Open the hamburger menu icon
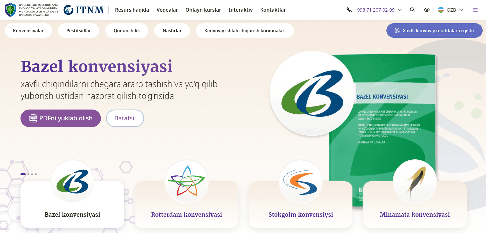The image size is (486, 233). tap(475, 10)
